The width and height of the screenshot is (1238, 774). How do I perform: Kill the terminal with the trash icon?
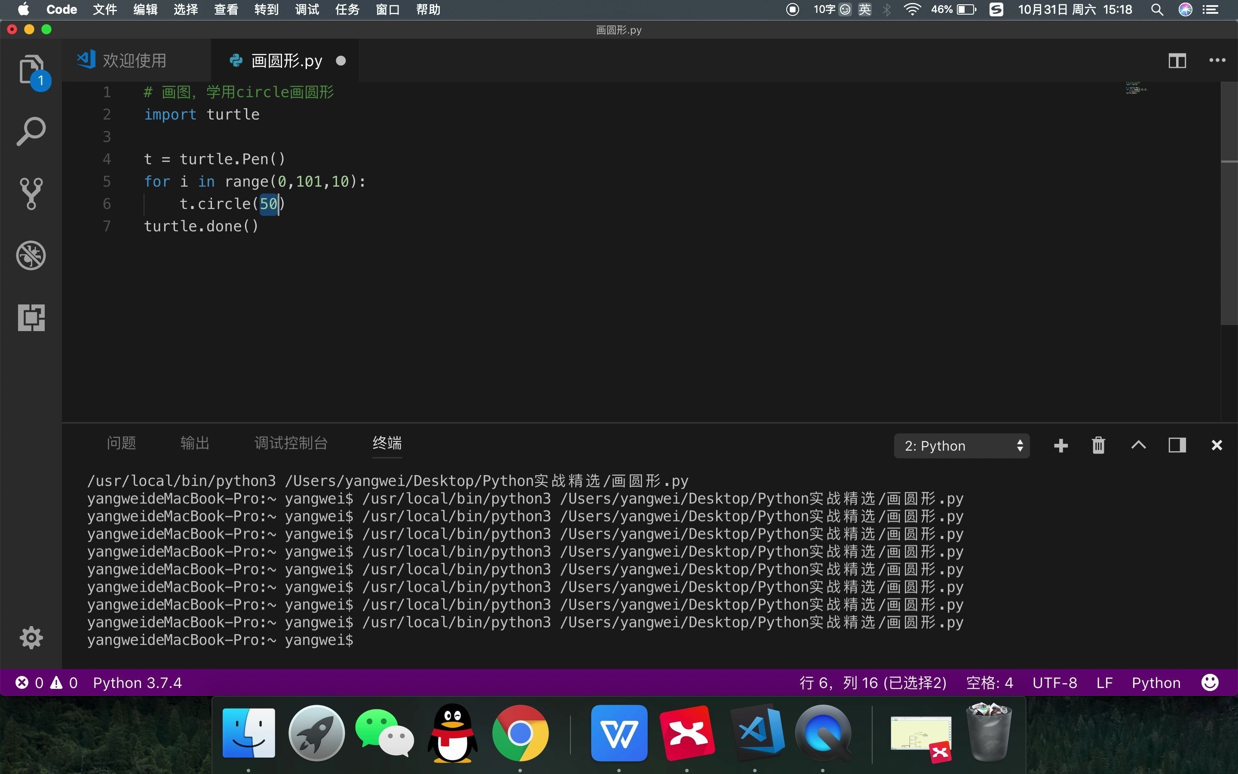pyautogui.click(x=1098, y=445)
